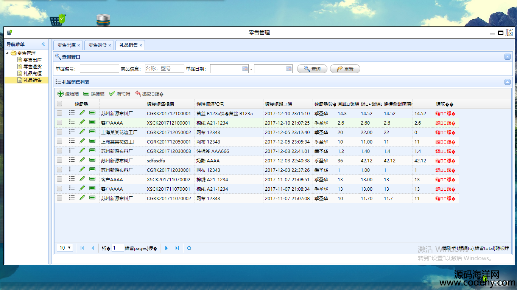Click the 单据编号 input field

pyautogui.click(x=99, y=69)
